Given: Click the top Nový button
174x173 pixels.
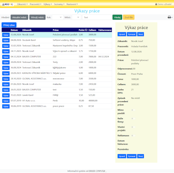Looking at the screenshot, I should (x=140, y=34).
